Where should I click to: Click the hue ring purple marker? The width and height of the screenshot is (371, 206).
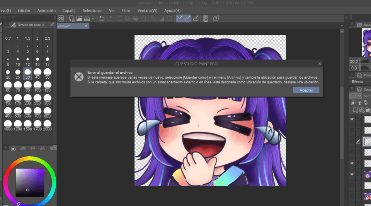pos(19,204)
